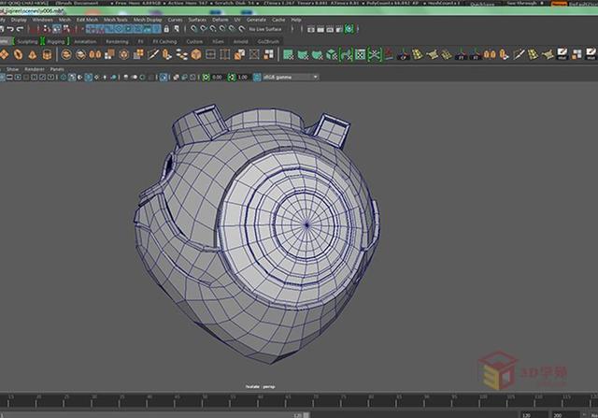
Task: Switch to select by object type mode
Action: click(56, 29)
